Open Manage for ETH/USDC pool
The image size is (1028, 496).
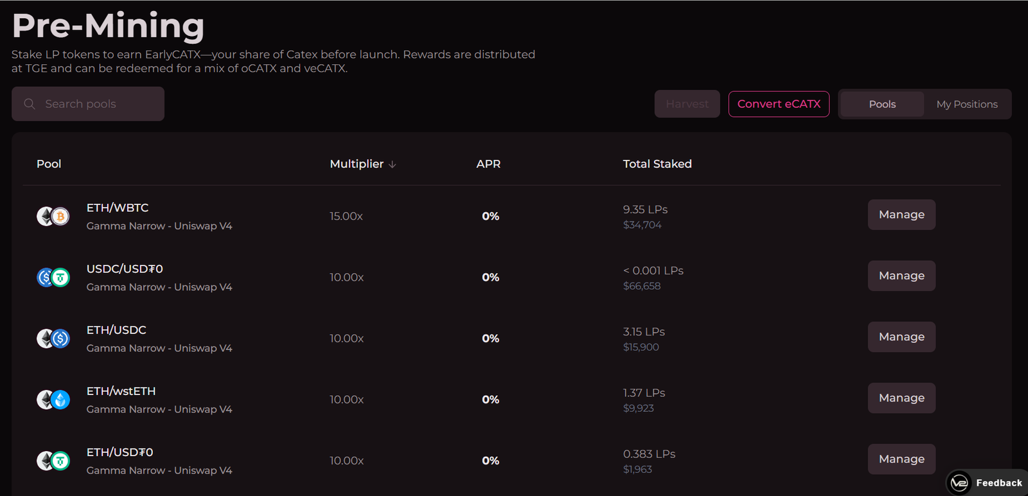[901, 337]
